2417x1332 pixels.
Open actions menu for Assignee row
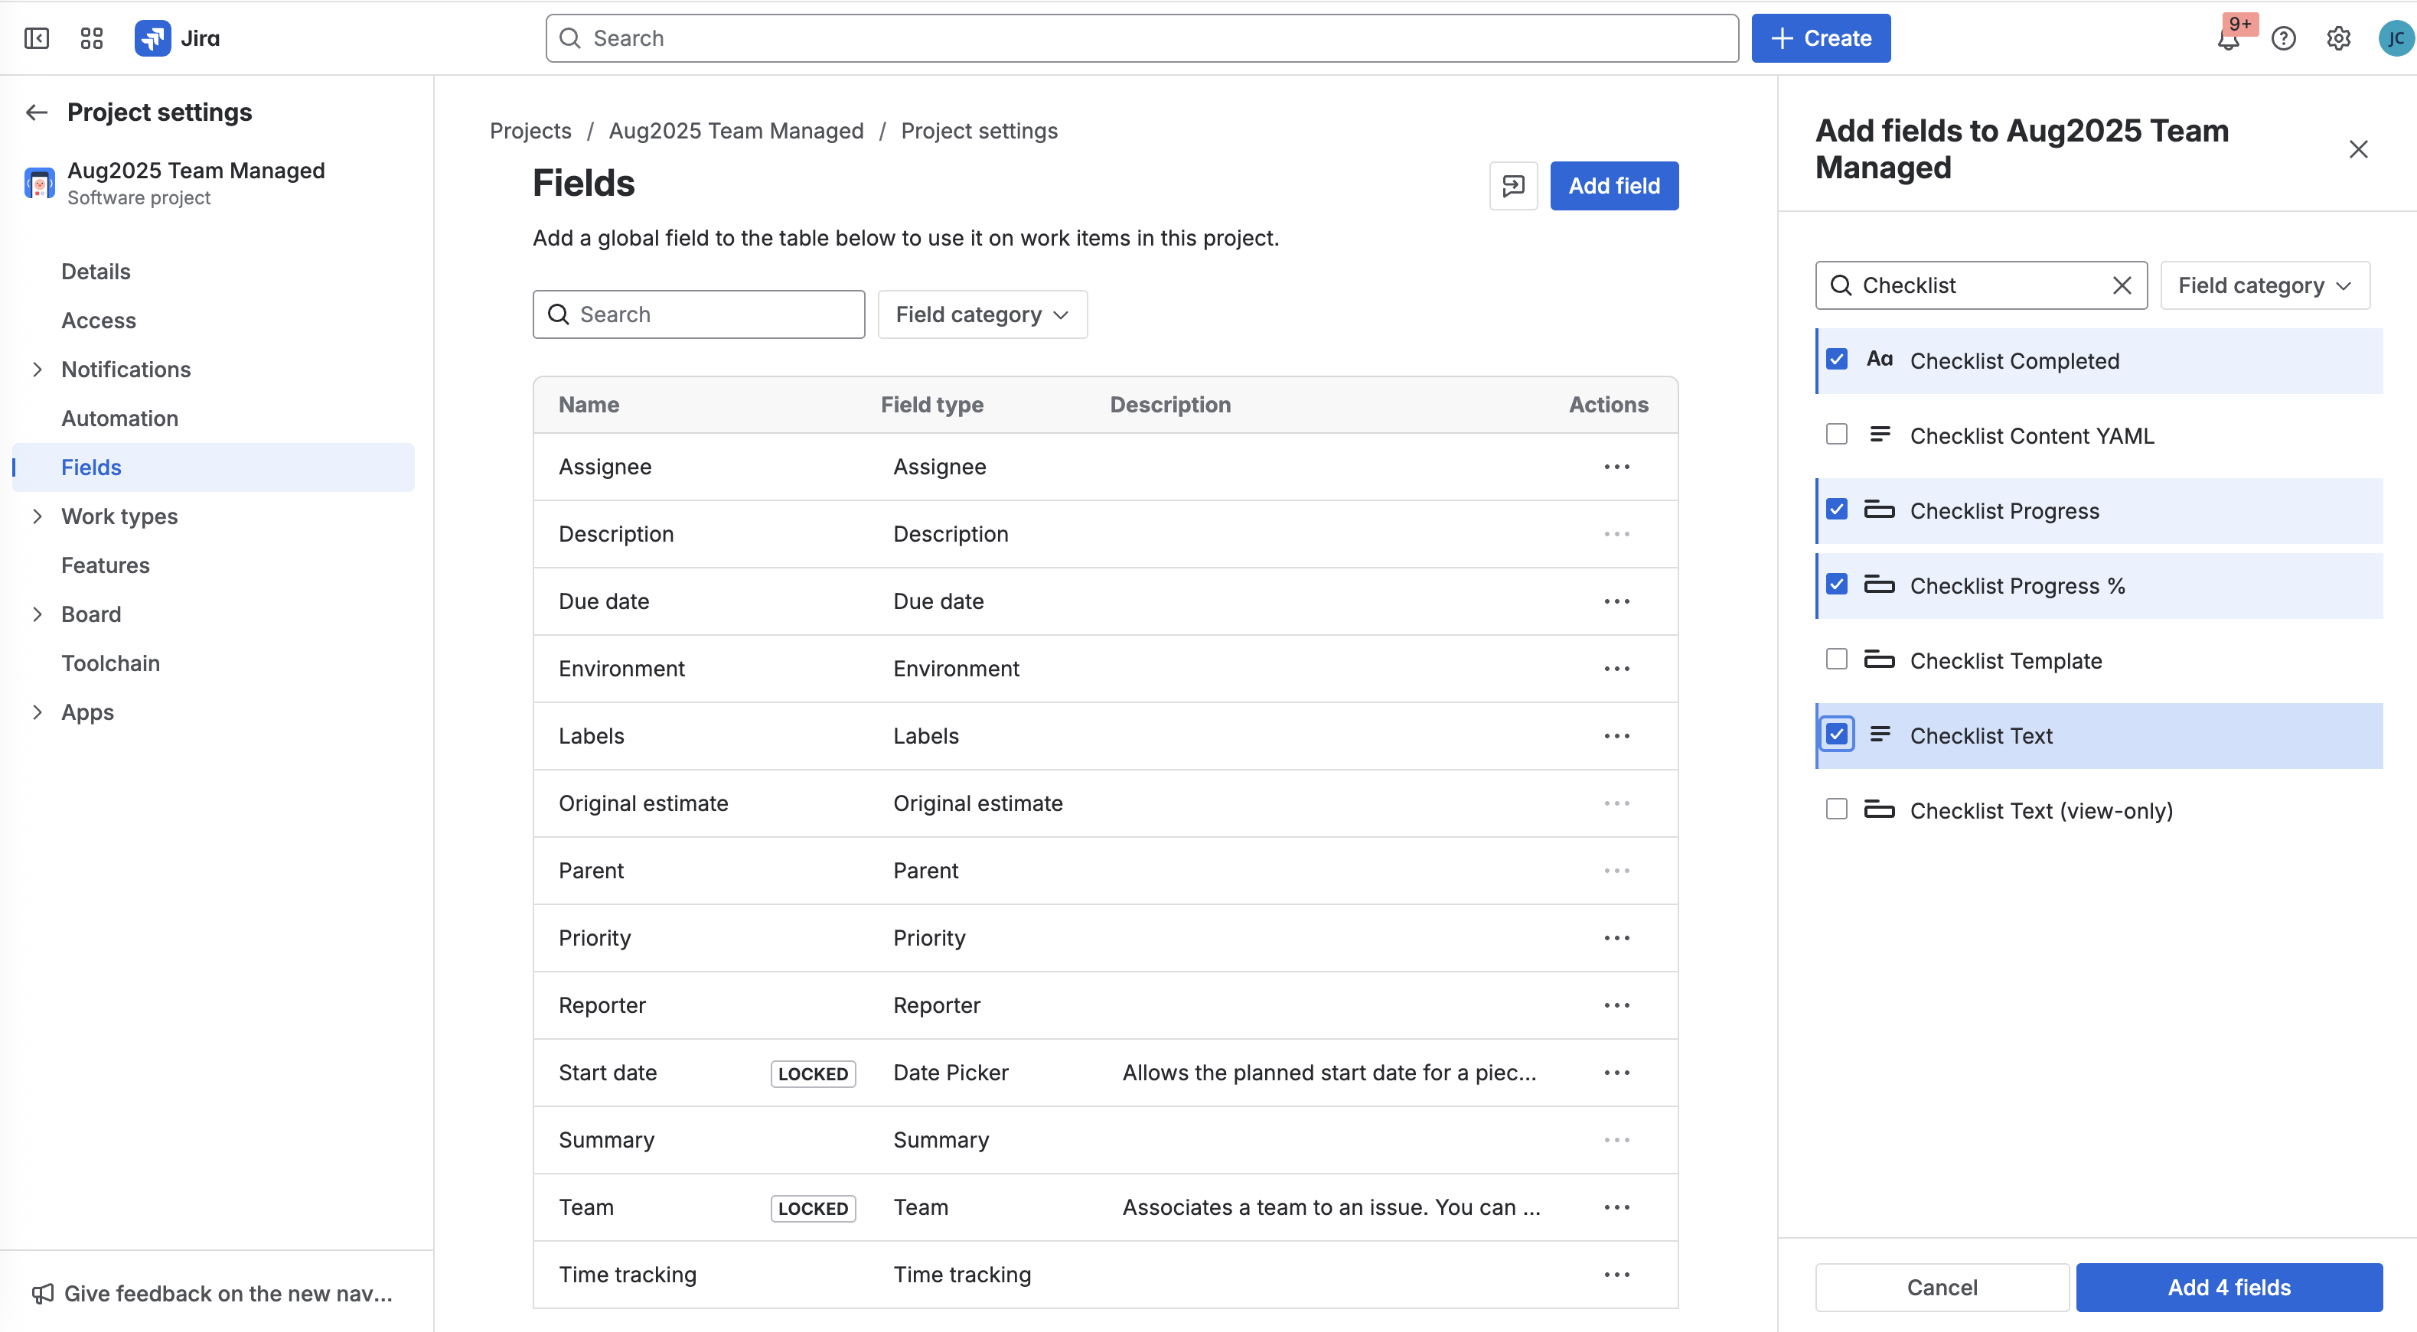click(x=1616, y=467)
